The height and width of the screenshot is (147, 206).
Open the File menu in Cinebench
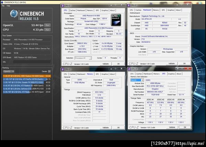coord(3,6)
